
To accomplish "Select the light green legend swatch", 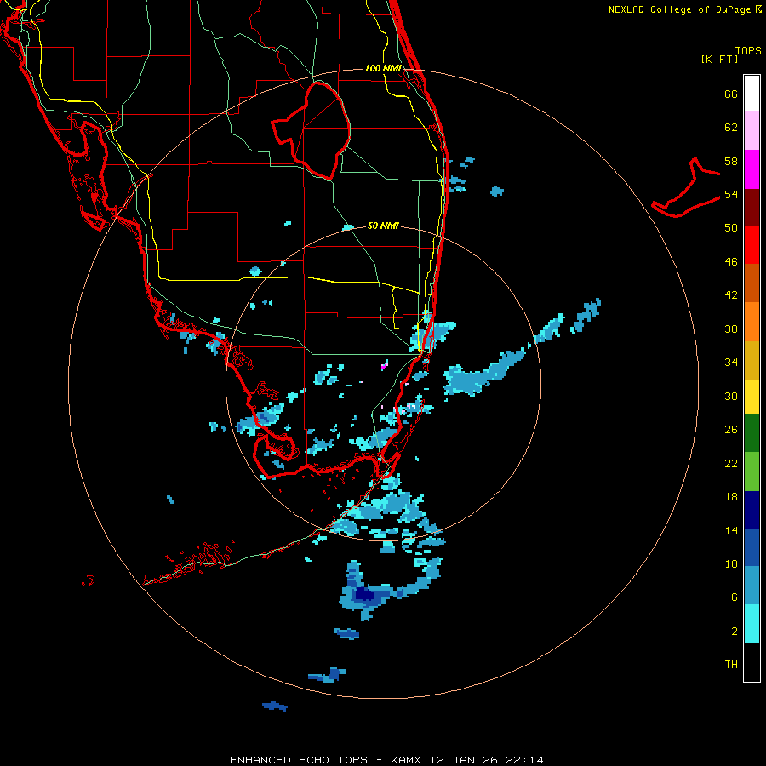I will (752, 472).
